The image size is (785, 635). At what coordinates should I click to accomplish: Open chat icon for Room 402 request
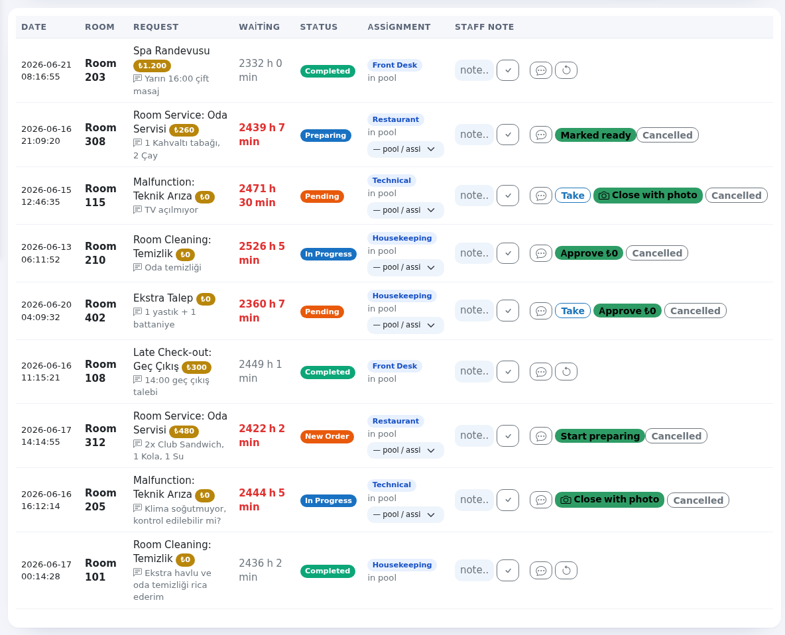point(541,311)
